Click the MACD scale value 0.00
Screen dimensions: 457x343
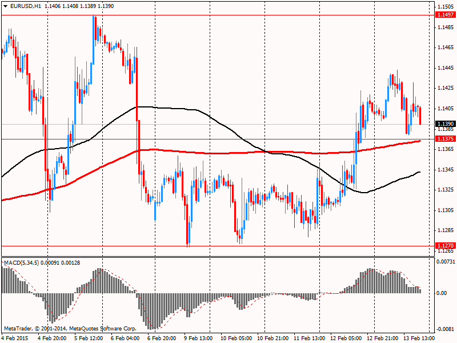[x=442, y=293]
